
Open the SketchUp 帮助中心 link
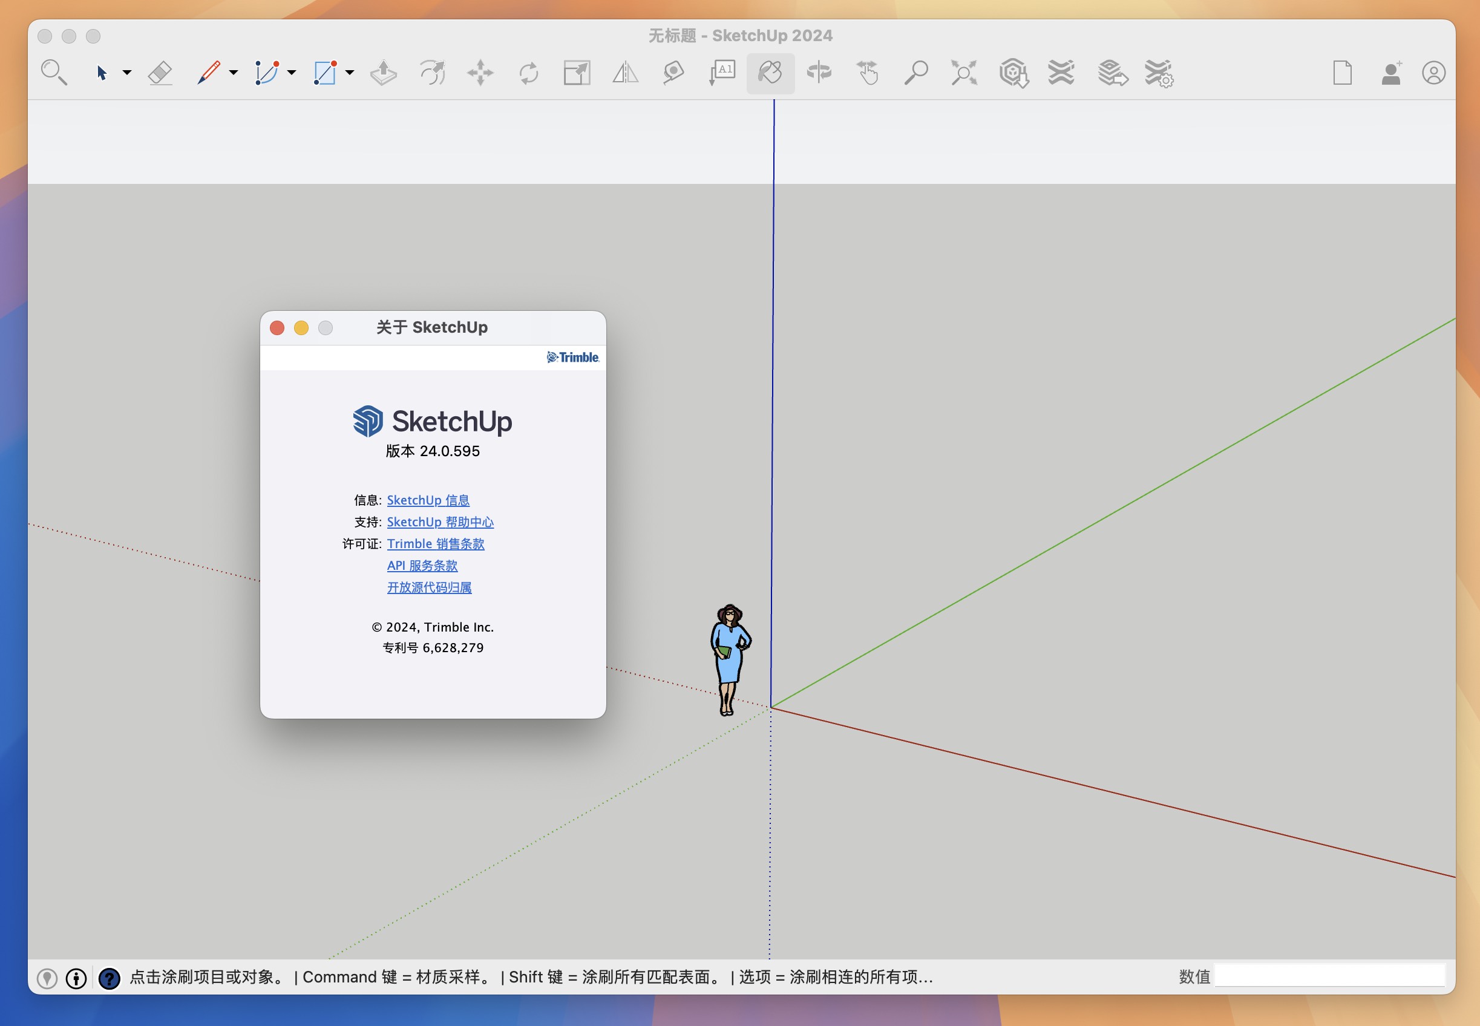pyautogui.click(x=440, y=522)
